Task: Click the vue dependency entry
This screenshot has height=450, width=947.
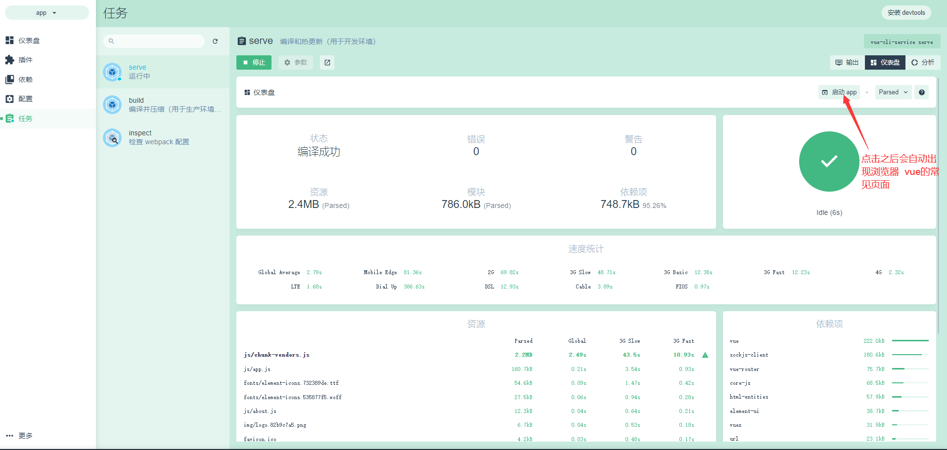Action: tap(829, 341)
